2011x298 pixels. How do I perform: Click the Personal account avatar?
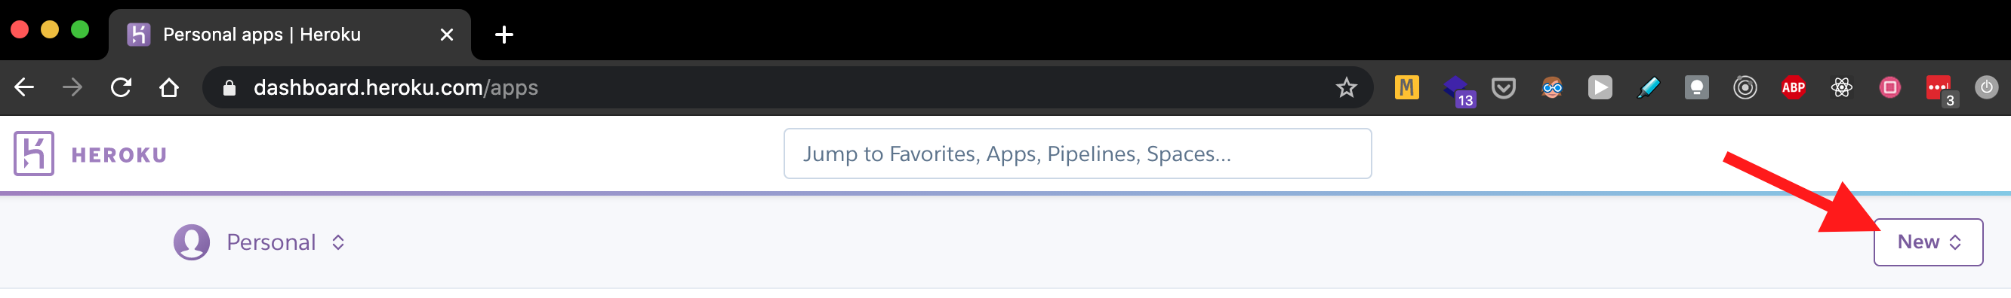point(191,242)
